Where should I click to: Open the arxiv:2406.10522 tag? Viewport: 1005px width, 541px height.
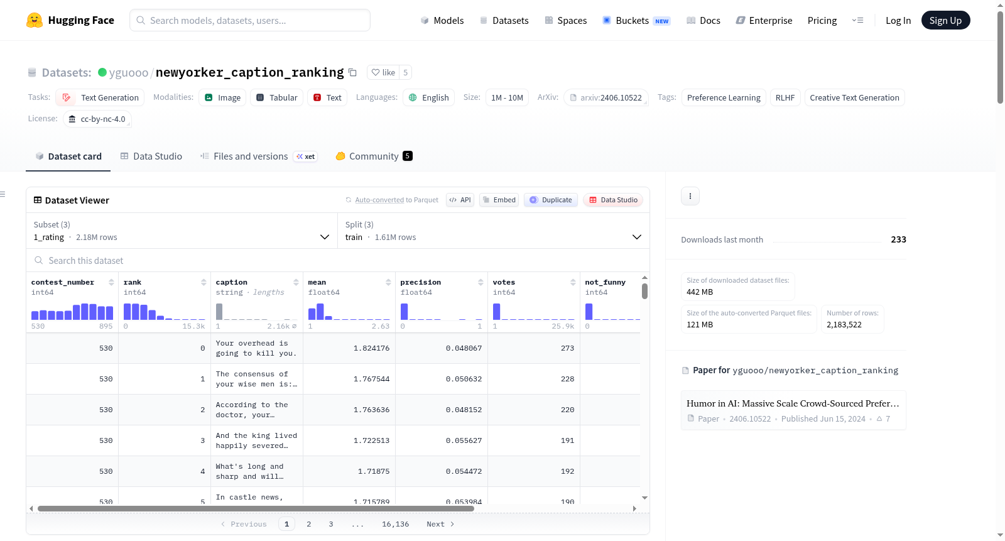point(606,97)
